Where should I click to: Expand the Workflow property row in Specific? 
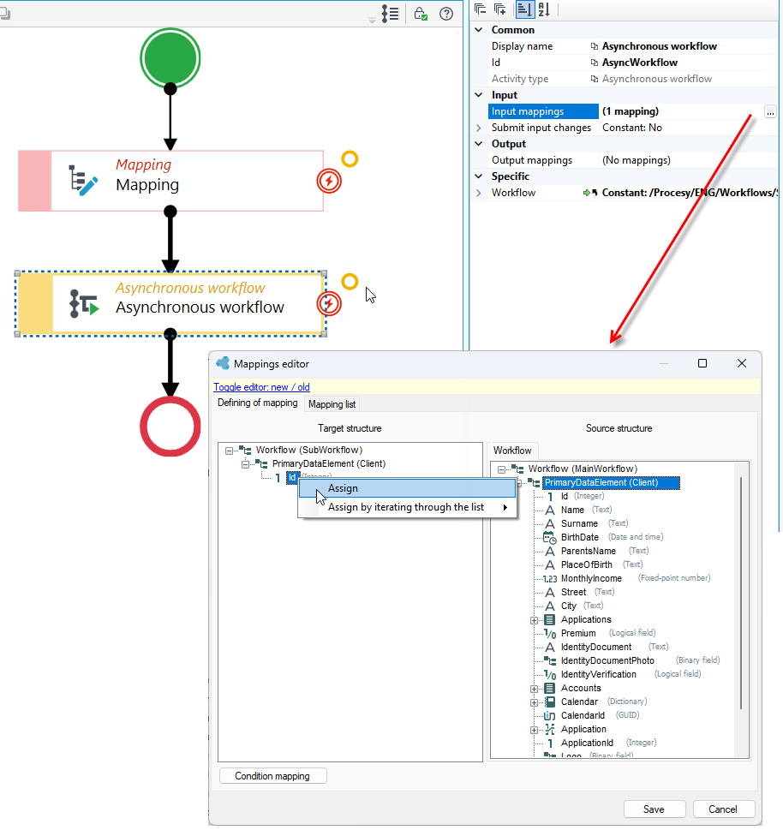pos(479,193)
